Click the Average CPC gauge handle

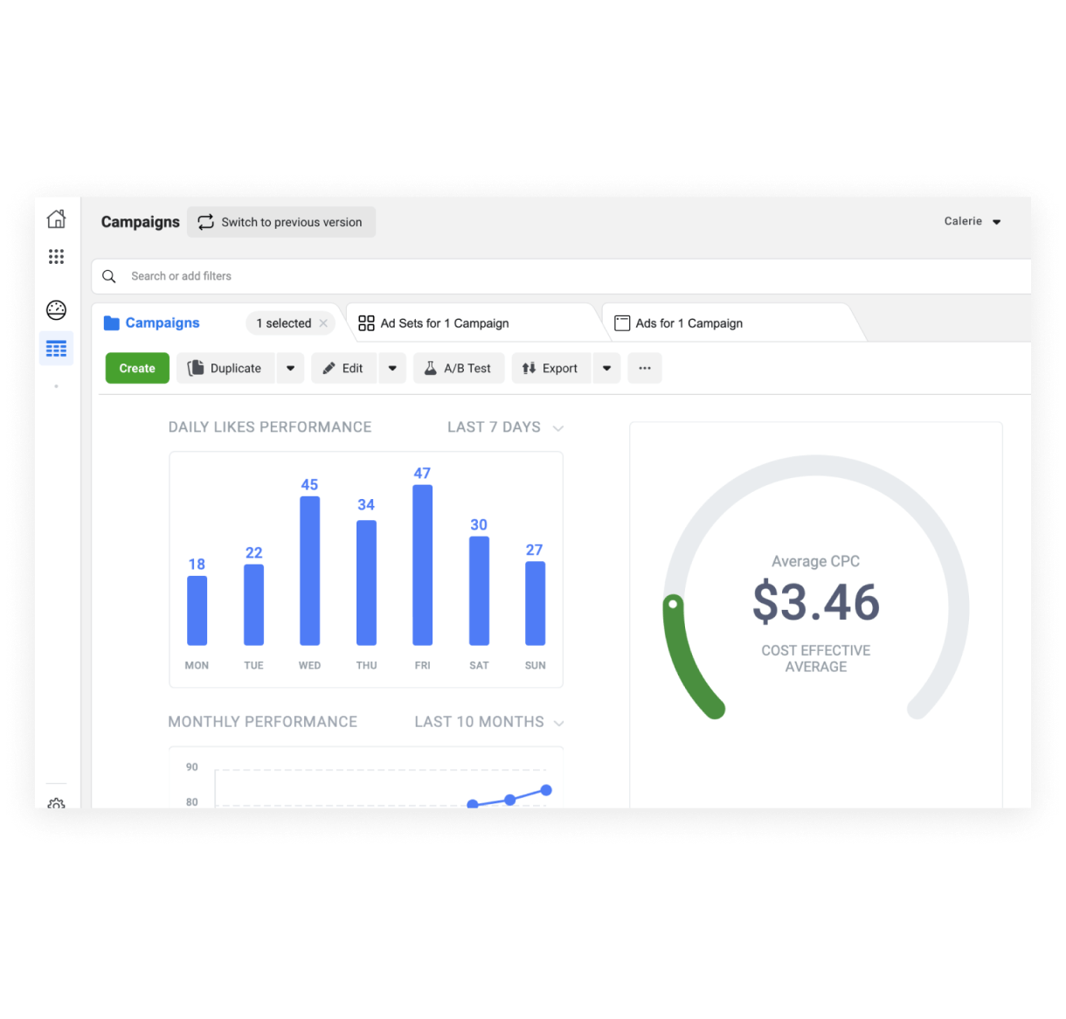pyautogui.click(x=673, y=603)
